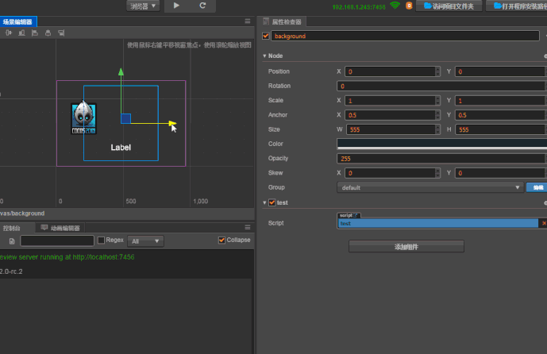Screen dimensions: 547x354
Task: Toggle the background node active checkbox
Action: pyautogui.click(x=265, y=36)
